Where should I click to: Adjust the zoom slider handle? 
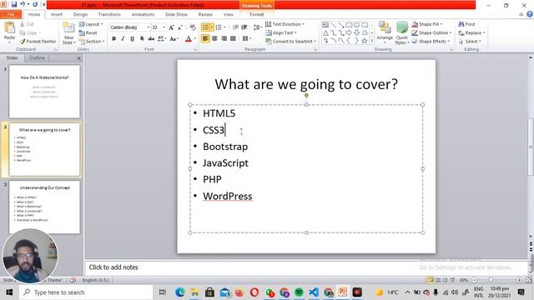[x=491, y=280]
